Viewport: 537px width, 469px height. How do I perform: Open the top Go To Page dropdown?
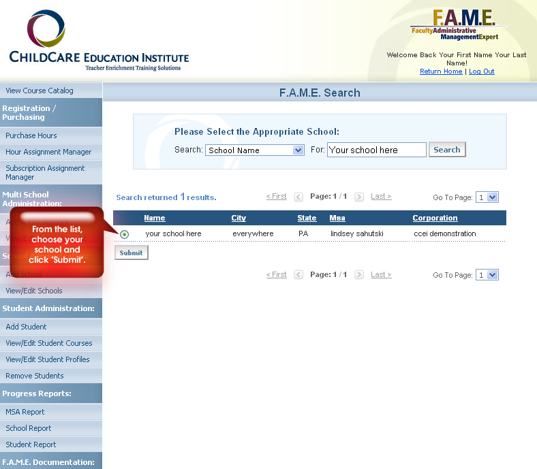coord(487,197)
